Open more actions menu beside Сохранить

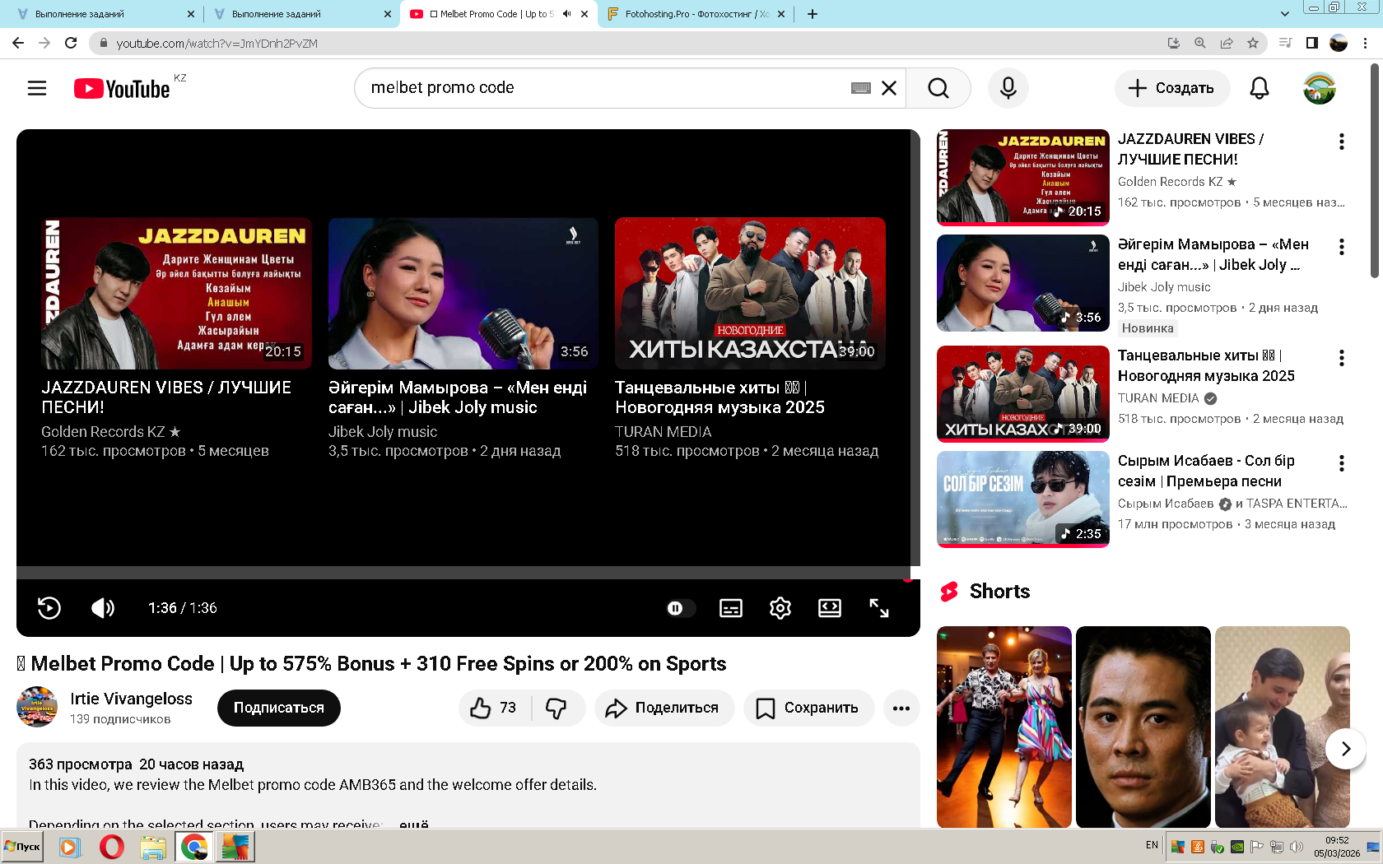pyautogui.click(x=901, y=708)
